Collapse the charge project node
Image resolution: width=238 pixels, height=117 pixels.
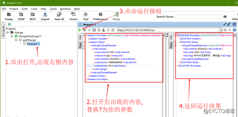tap(8, 32)
